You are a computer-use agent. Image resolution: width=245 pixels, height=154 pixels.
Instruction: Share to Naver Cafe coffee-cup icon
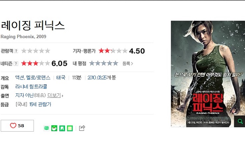pos(54,128)
